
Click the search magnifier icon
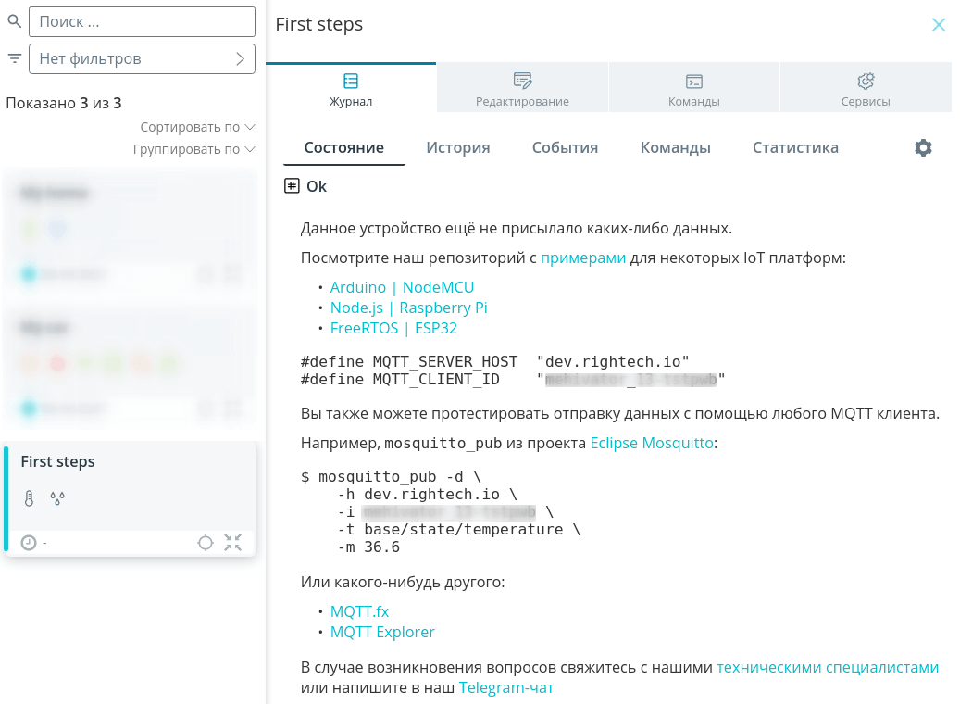point(14,21)
